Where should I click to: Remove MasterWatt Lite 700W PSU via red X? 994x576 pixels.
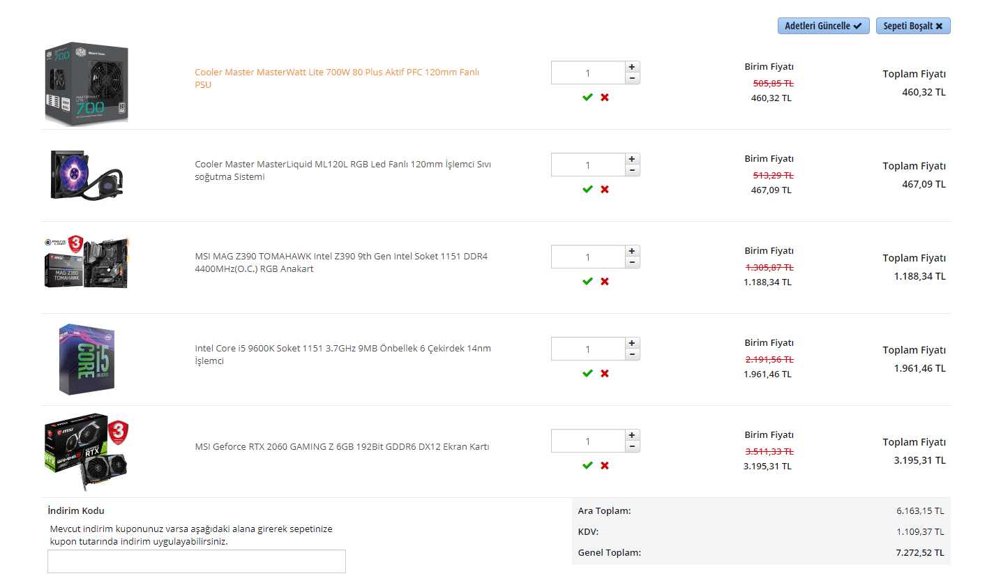605,97
